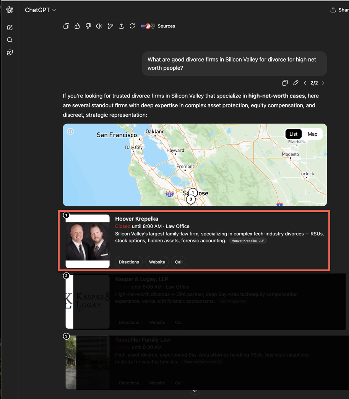
Task: Click the Hoover Krepelka firm title
Action: point(137,219)
